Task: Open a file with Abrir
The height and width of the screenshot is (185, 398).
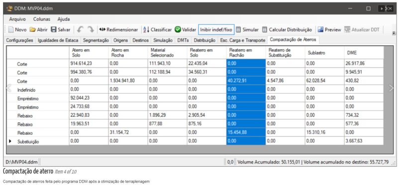Action: [x=39, y=30]
